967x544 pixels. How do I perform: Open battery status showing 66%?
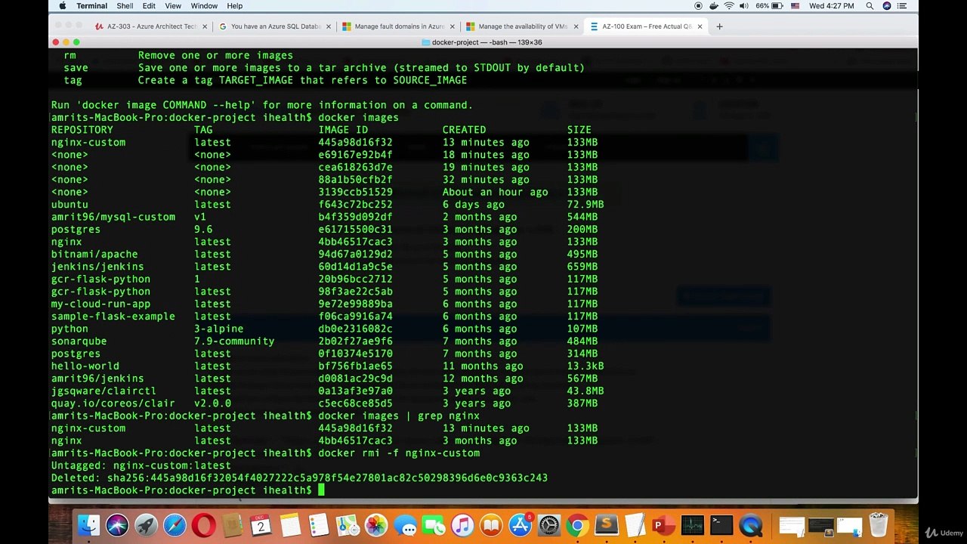[x=771, y=6]
